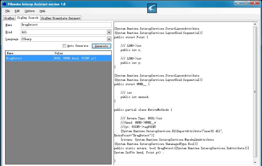Viewport: 262px width, 166px height.
Task: Click the code pane scroll down arrow
Action: pyautogui.click(x=255, y=163)
